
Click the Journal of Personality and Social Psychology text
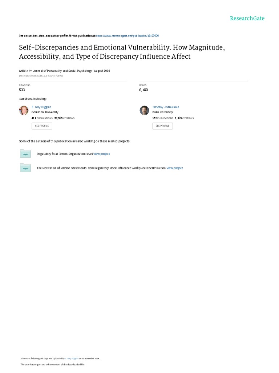click(x=62, y=71)
